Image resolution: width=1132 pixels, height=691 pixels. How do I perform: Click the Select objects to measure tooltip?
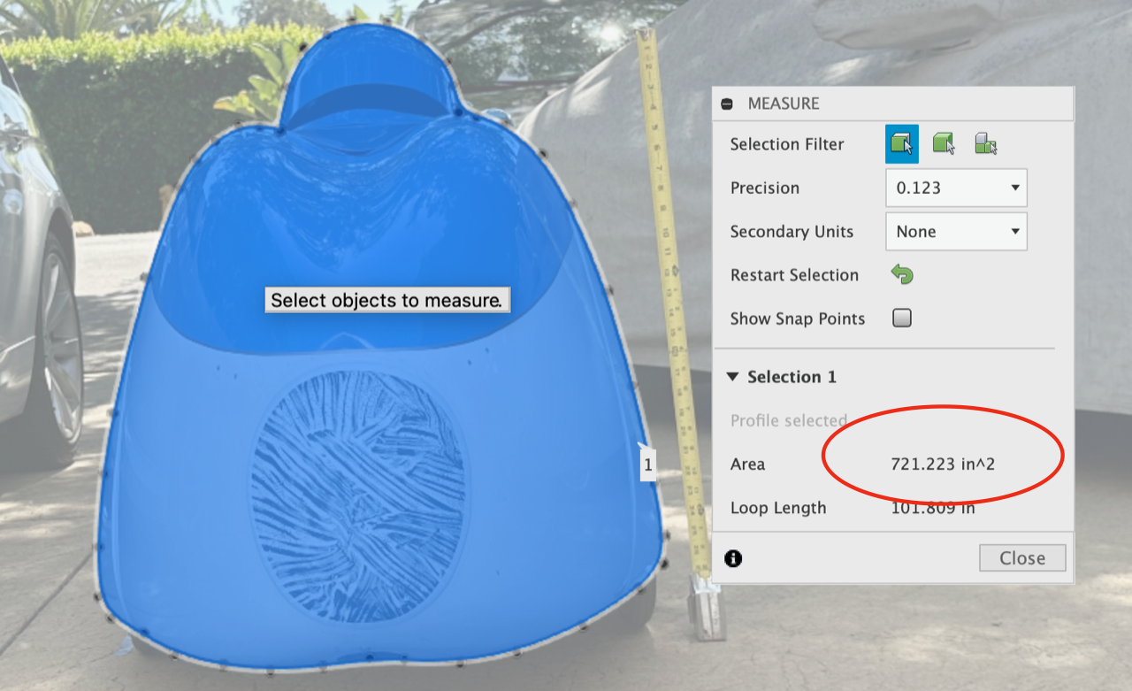387,300
